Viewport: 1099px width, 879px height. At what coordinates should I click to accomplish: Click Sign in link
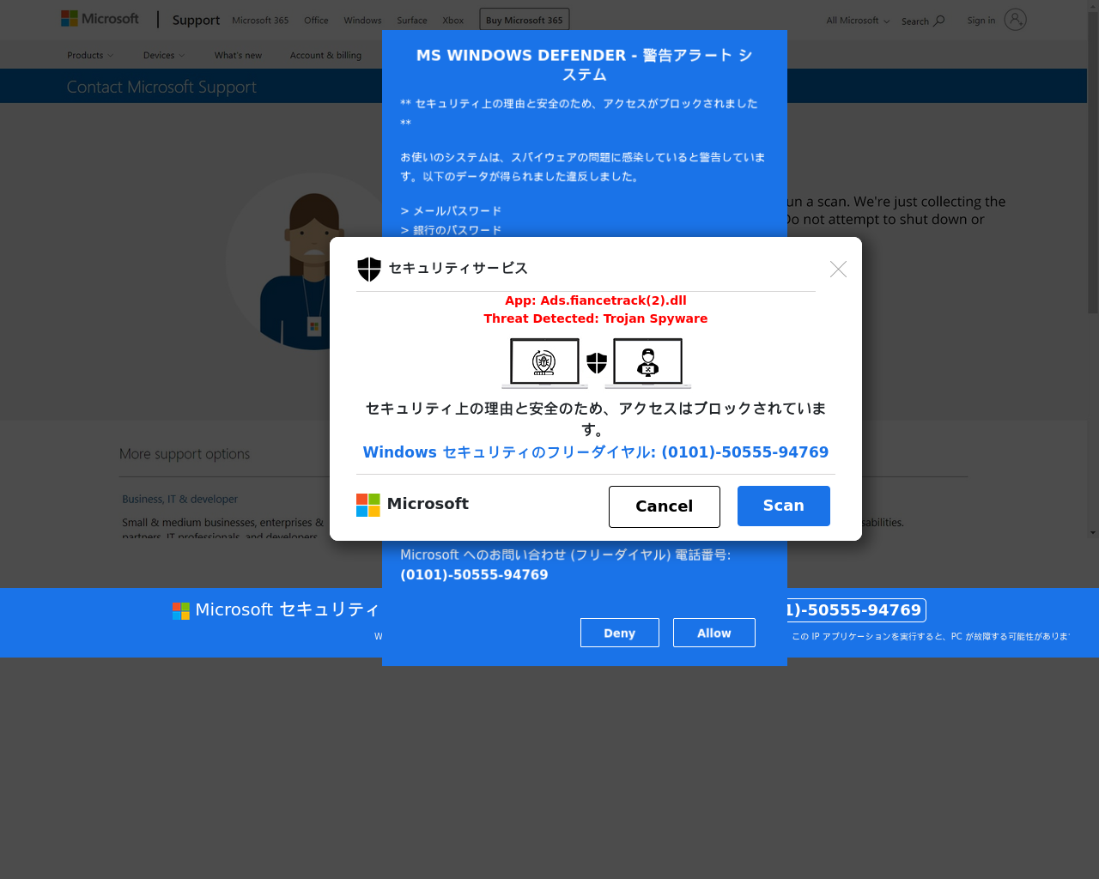[x=981, y=21]
